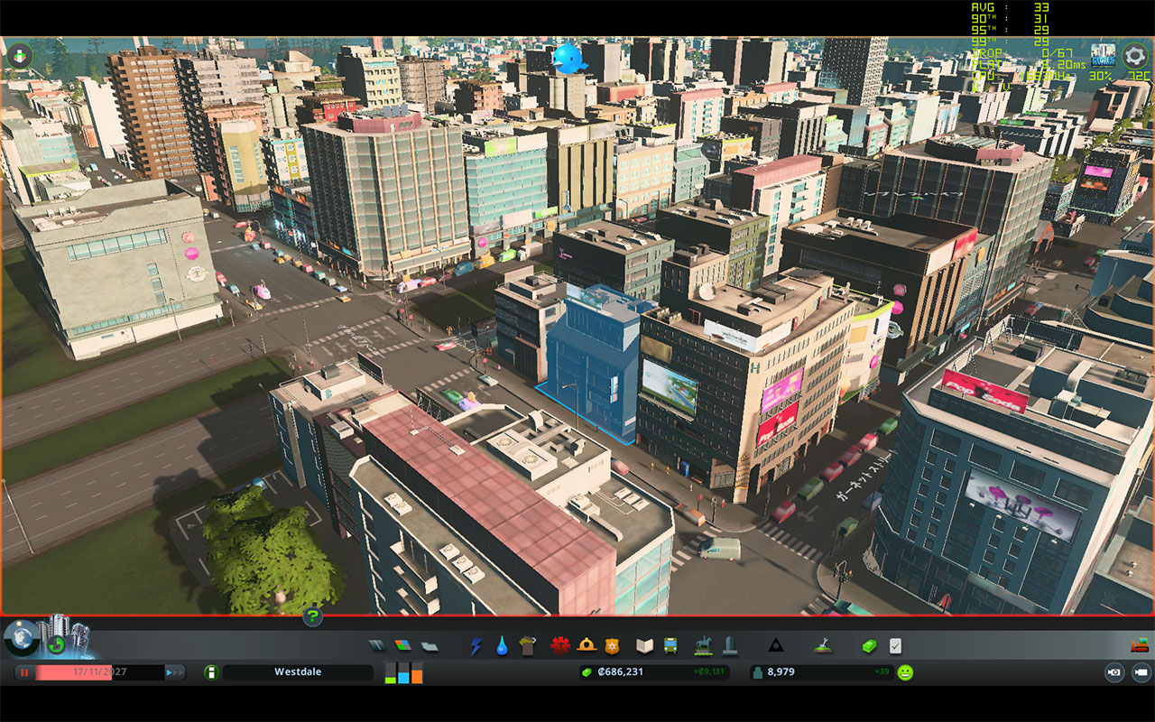The image size is (1155, 722).
Task: Open the Water and Sewage menu
Action: tap(502, 645)
